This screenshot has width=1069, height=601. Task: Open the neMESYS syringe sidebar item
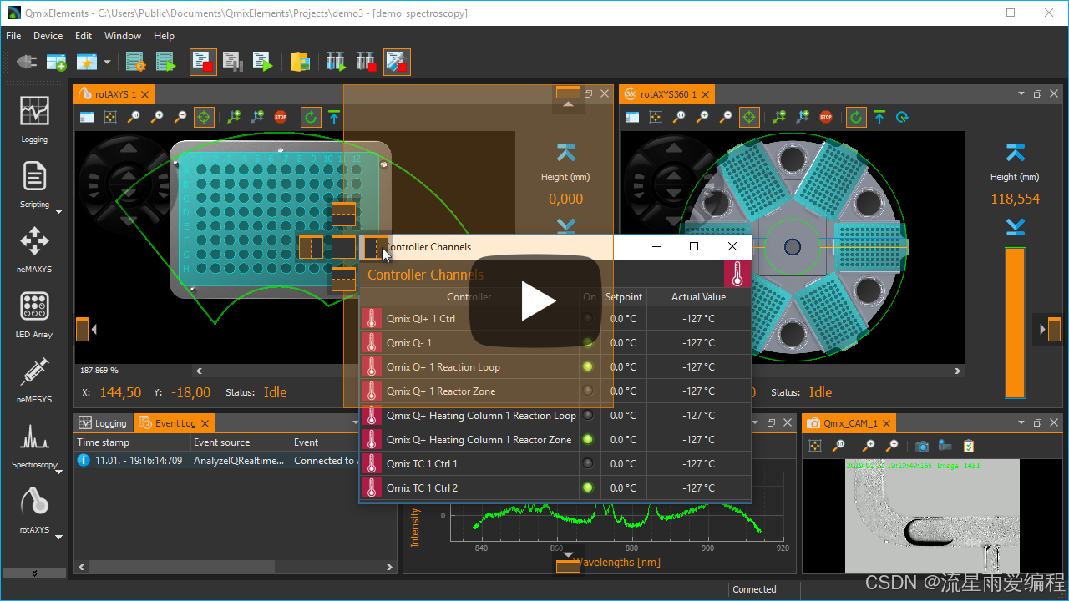34,380
